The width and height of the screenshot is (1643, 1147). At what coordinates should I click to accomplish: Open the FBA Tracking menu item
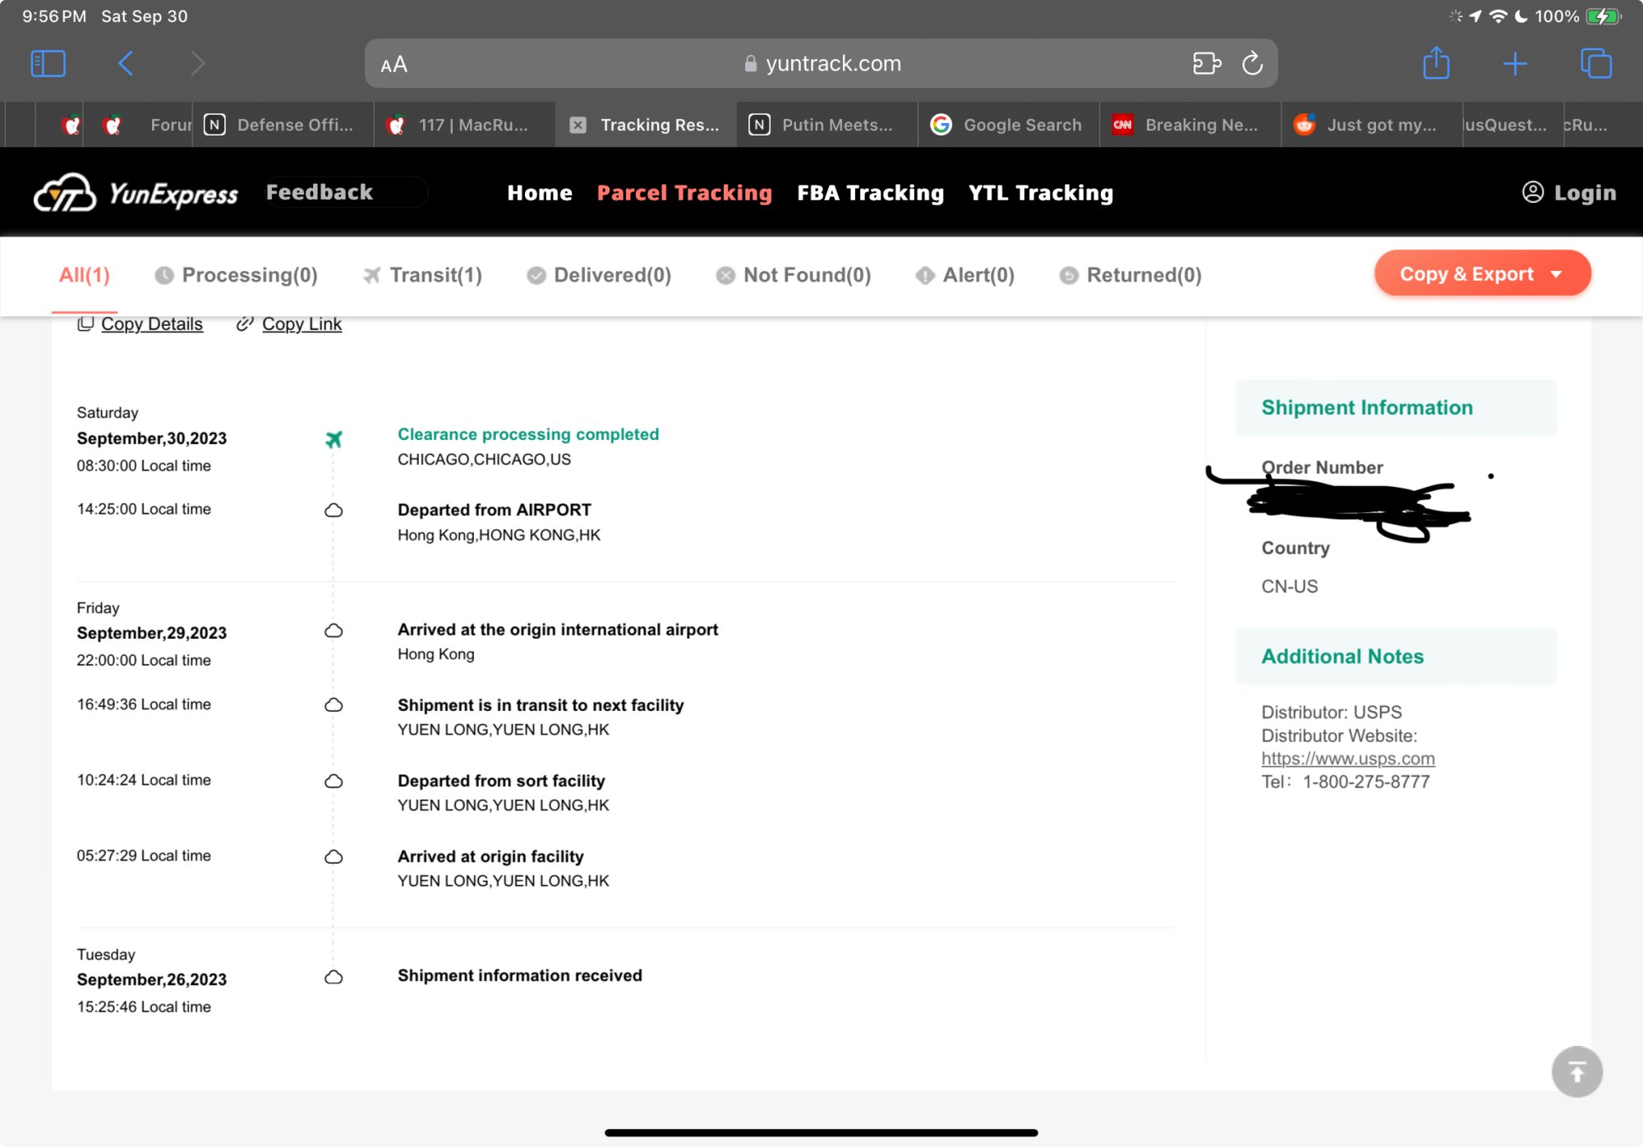(x=870, y=193)
